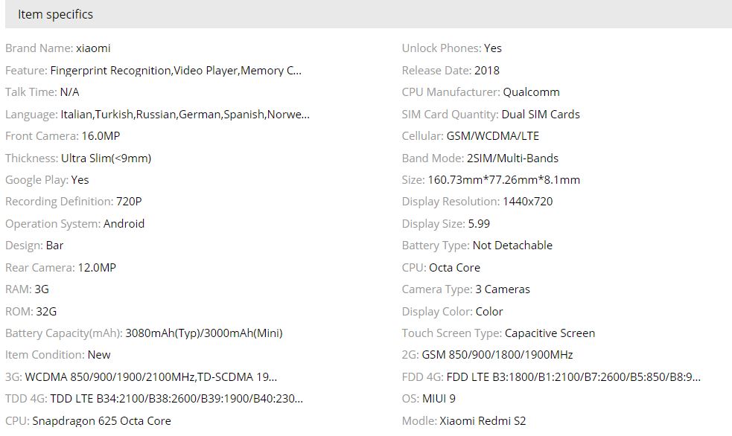Viewport: 732px width, 436px height.
Task: Click the CPU Manufacturer Qualcomm value
Action: (x=531, y=92)
